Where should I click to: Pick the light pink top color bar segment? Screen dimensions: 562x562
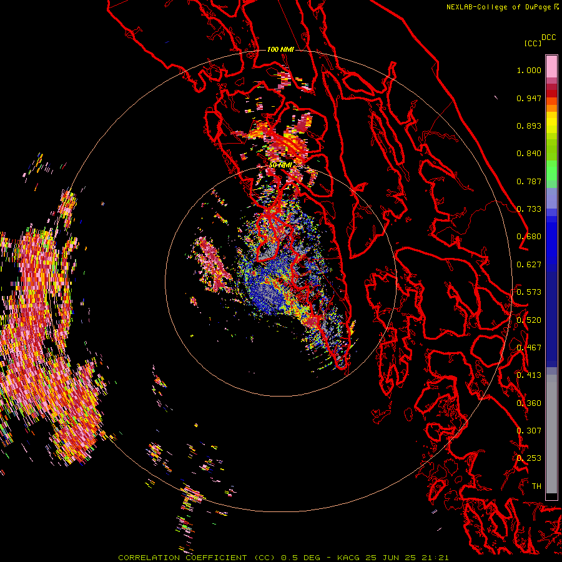551,67
